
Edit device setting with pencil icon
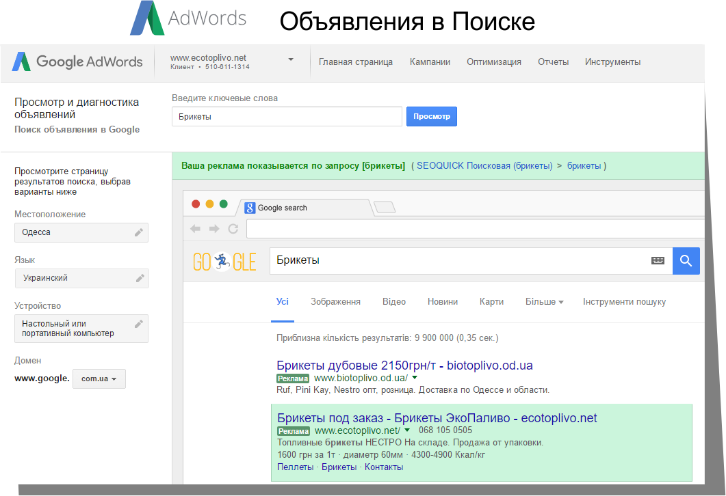138,324
